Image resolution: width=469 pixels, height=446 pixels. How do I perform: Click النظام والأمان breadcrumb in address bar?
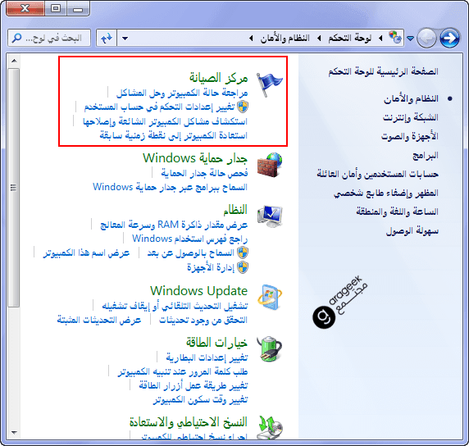[285, 39]
